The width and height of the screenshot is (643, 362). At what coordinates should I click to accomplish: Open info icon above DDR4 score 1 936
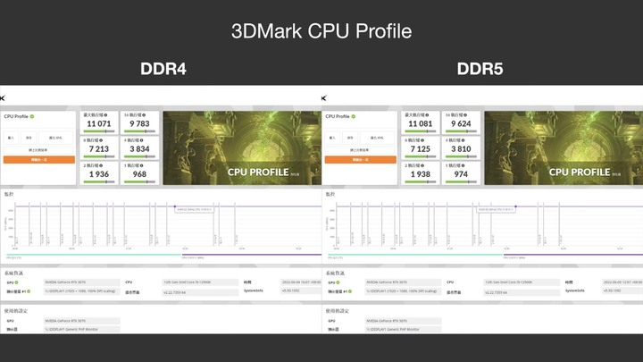[x=101, y=165]
